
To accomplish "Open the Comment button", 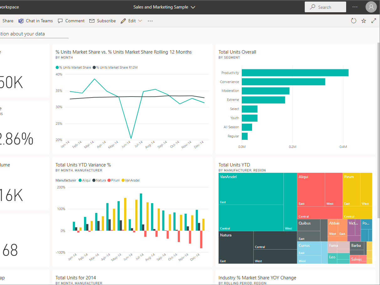I will (x=71, y=21).
